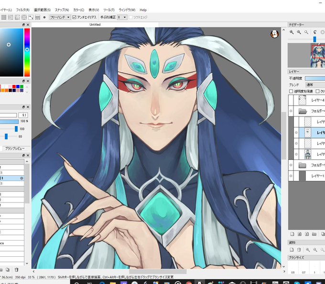This screenshot has height=284, width=325.
Task: Click the ブラシプレビュー button
Action: click(15, 148)
